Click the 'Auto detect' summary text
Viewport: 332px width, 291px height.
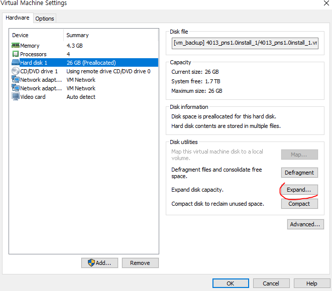(81, 97)
